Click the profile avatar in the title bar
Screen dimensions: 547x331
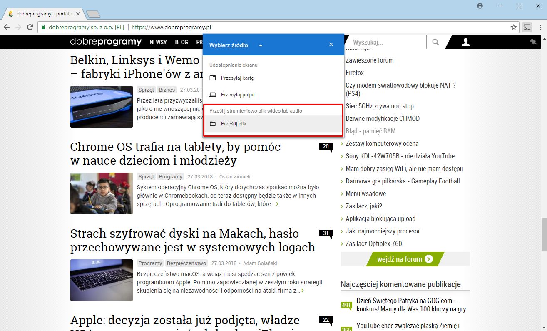click(x=480, y=6)
